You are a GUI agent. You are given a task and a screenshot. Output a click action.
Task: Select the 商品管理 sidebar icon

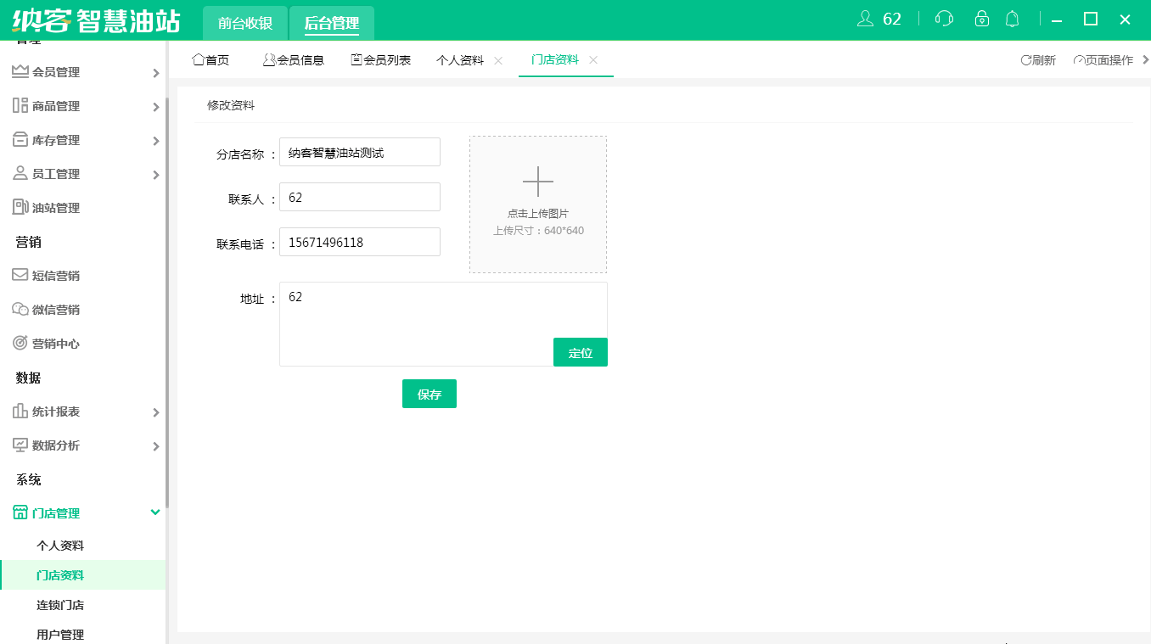pyautogui.click(x=18, y=106)
